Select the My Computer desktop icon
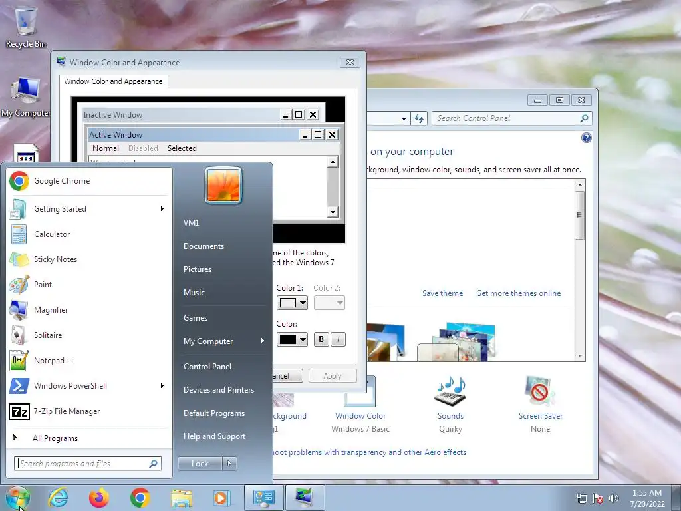681x511 pixels. point(26,97)
